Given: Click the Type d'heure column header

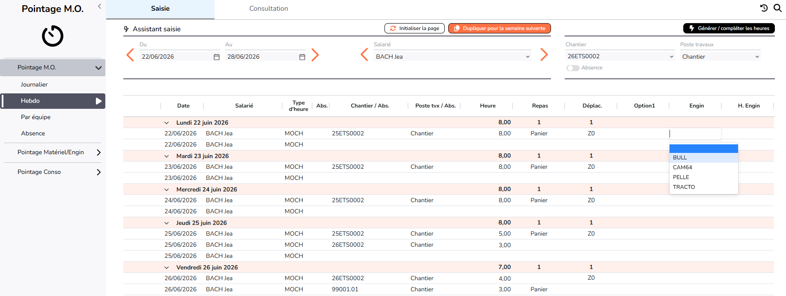Looking at the screenshot, I should (x=298, y=106).
